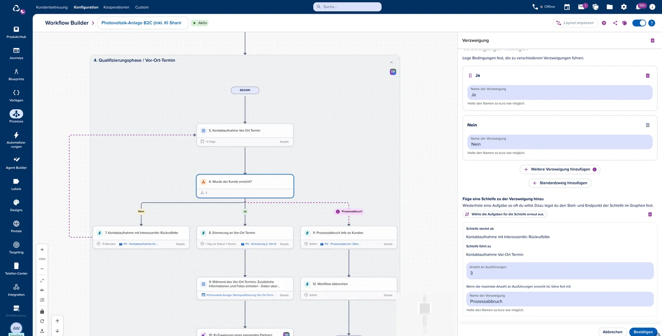
Task: Open Automatisierungen in the sidebar
Action: (16, 139)
